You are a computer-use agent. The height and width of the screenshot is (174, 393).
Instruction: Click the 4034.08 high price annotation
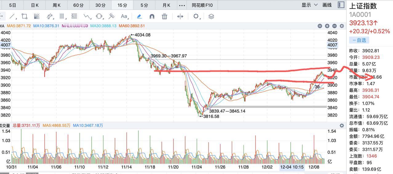pyautogui.click(x=141, y=35)
